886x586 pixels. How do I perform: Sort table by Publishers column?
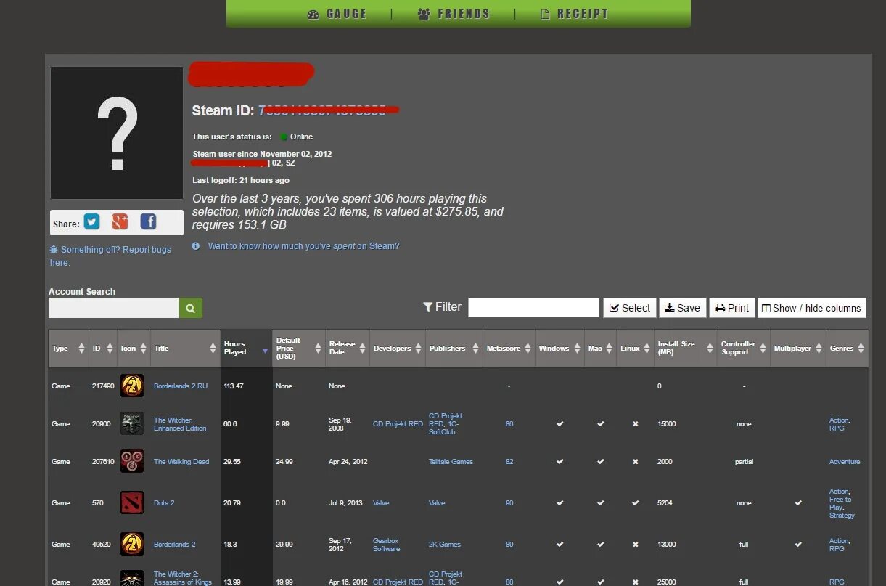point(454,349)
